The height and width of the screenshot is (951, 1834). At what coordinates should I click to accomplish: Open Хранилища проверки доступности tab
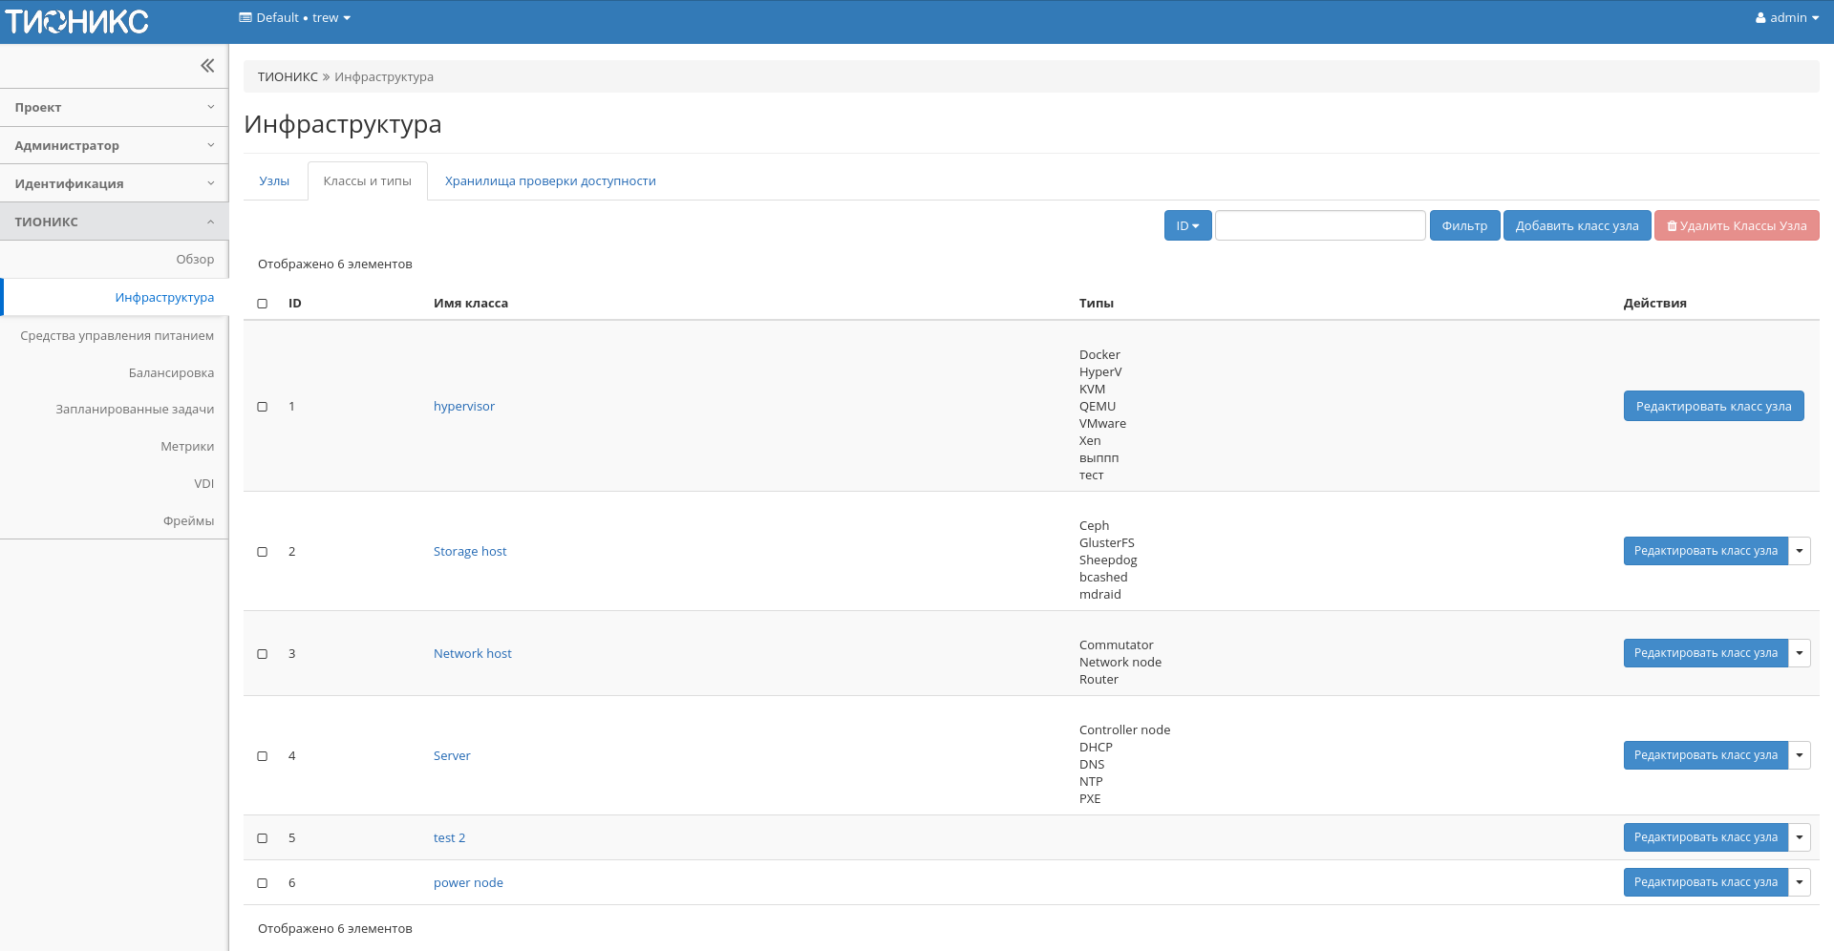[x=550, y=181]
